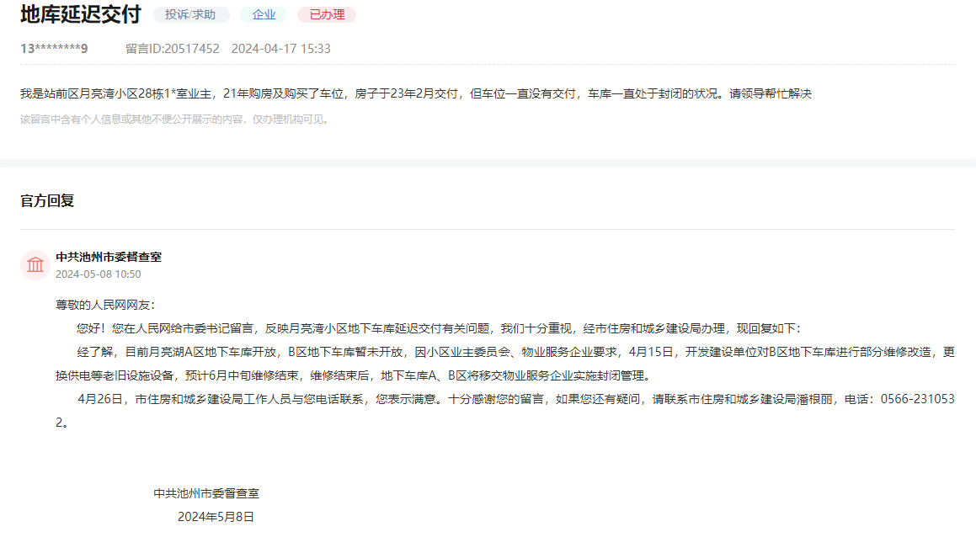Click the reply timestamp 2024-05-08 10:50

click(99, 274)
